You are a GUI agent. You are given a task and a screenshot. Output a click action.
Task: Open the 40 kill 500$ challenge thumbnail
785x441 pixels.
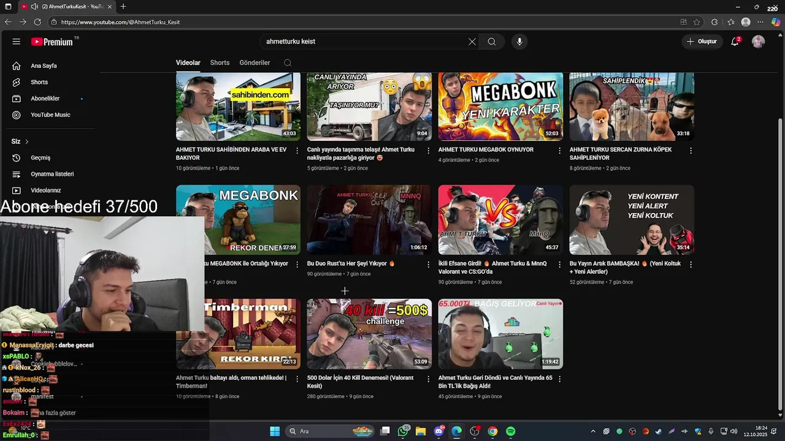click(x=369, y=334)
